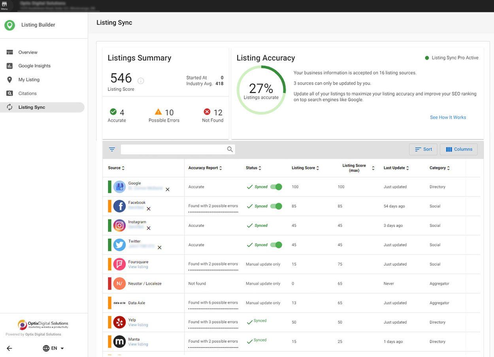
Task: Open the Google Insights section
Action: [34, 65]
